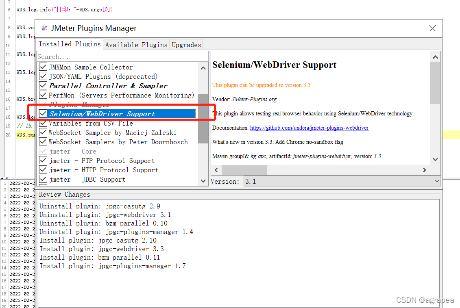Select 'WebSocket Sampler by Maciej Zaleski' row

pyautogui.click(x=113, y=133)
